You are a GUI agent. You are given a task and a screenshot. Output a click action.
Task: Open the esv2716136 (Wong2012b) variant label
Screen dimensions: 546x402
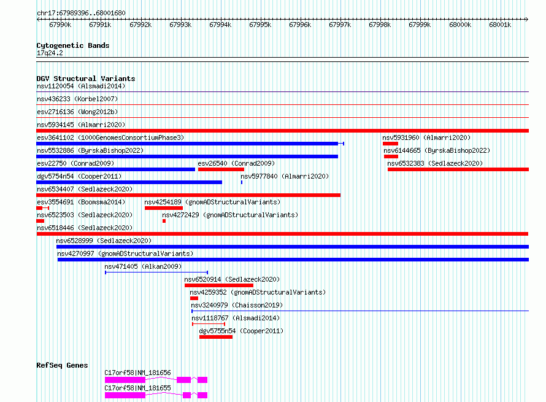point(77,112)
